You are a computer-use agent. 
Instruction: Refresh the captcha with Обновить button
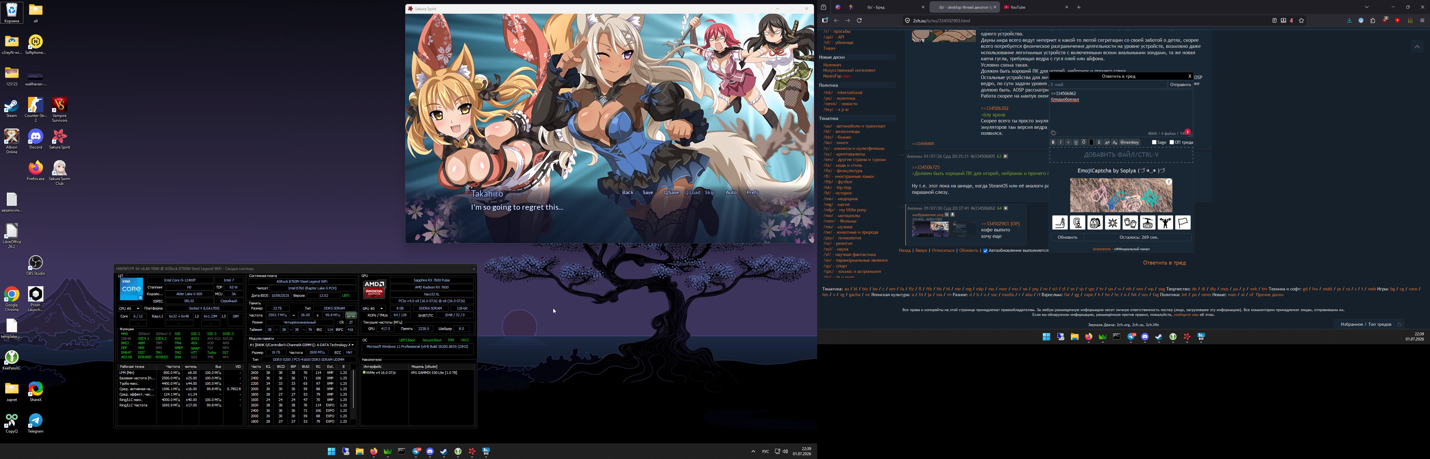(1067, 237)
